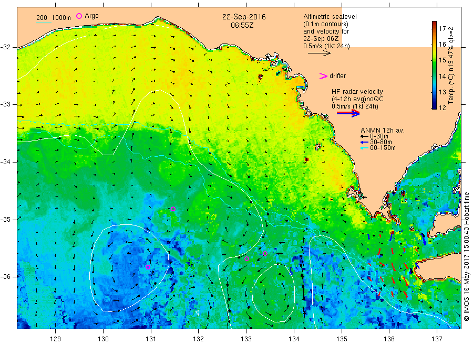
Task: Click the '134' longitude axis label
Action: [294, 339]
